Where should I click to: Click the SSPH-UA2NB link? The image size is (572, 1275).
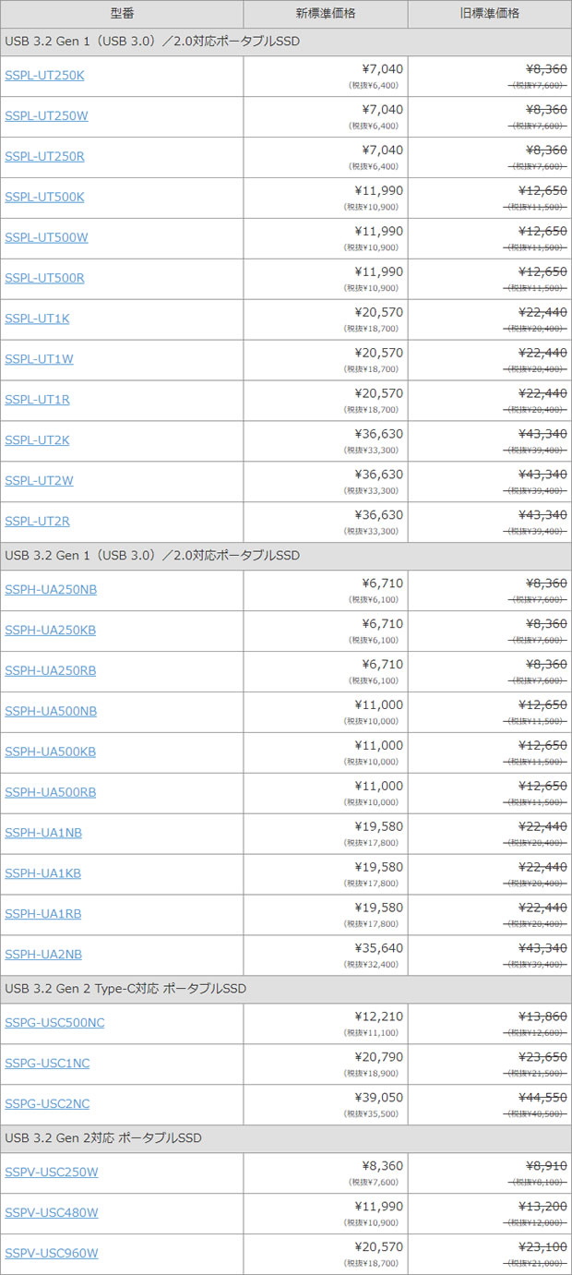[43, 955]
